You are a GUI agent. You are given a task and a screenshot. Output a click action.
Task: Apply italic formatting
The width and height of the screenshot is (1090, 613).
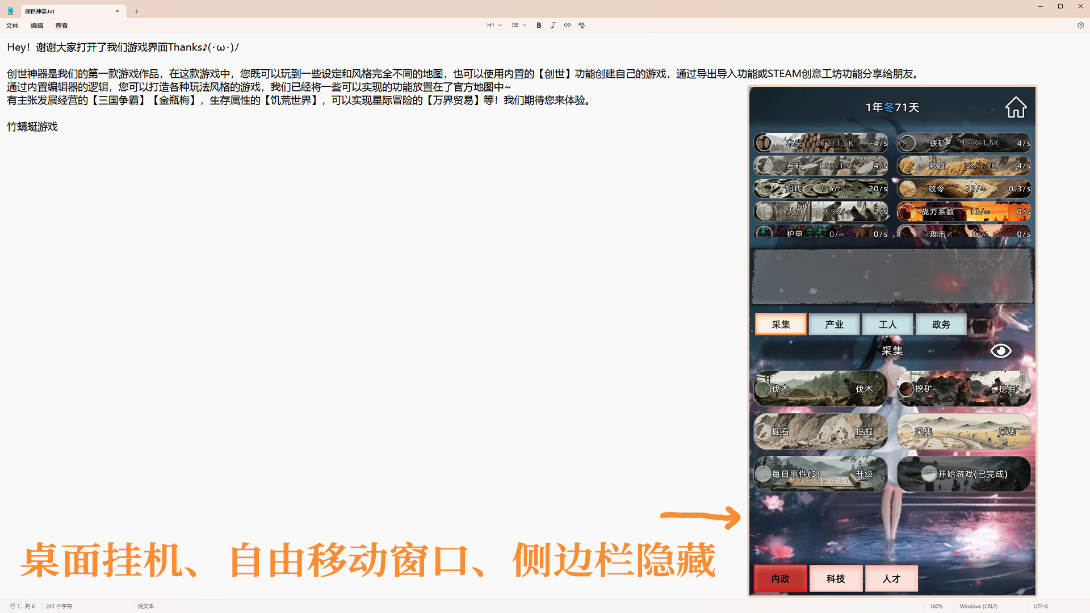point(553,25)
